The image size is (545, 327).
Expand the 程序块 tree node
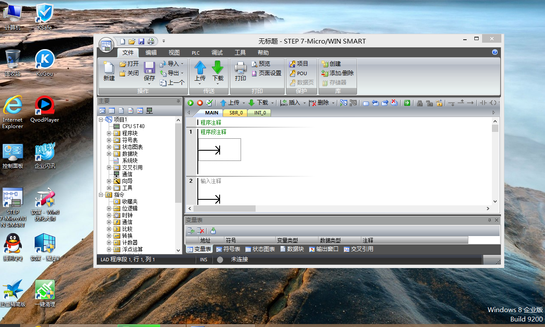(x=109, y=133)
